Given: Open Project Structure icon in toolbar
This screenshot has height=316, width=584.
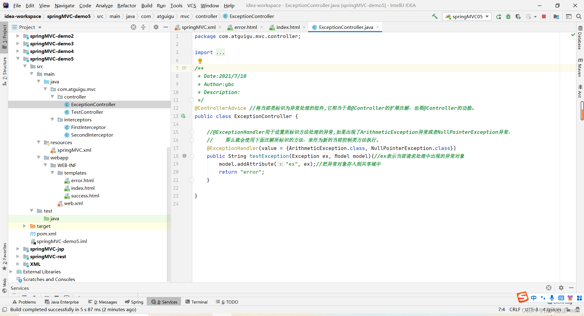Looking at the screenshot, I should pyautogui.click(x=556, y=16).
